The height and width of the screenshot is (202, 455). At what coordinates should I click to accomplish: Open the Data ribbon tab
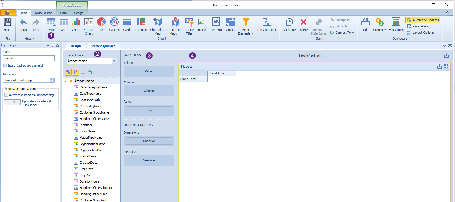pyautogui.click(x=64, y=13)
